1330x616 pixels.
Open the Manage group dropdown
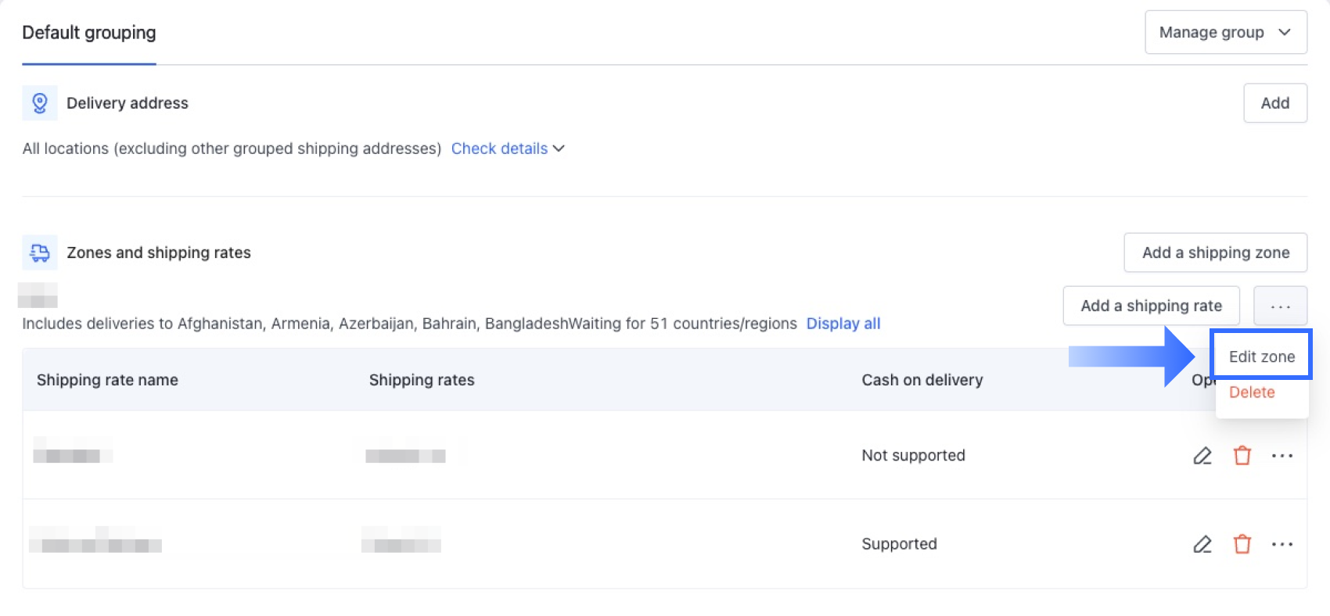1225,32
